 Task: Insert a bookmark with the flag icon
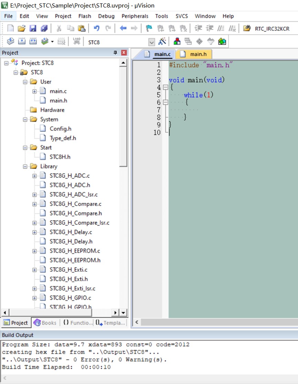(149, 28)
